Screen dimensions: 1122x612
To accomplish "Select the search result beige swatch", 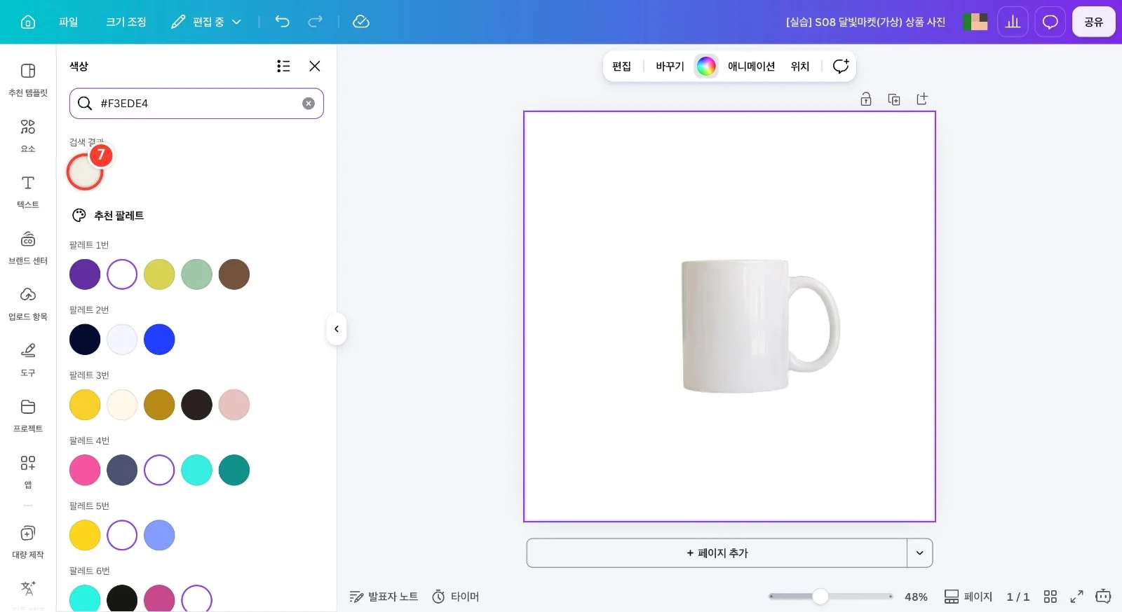I will 85,172.
